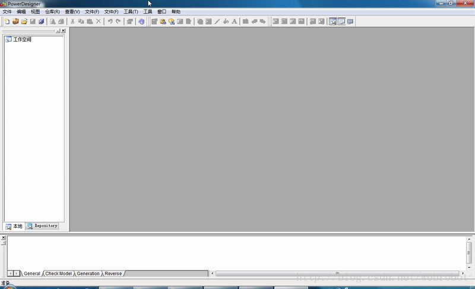The image size is (475, 289).
Task: Click the yellow and blue repository browse icon
Action: [172, 21]
